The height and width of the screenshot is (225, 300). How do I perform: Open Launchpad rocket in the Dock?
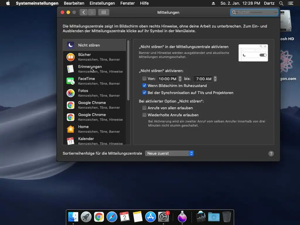[x=86, y=217]
